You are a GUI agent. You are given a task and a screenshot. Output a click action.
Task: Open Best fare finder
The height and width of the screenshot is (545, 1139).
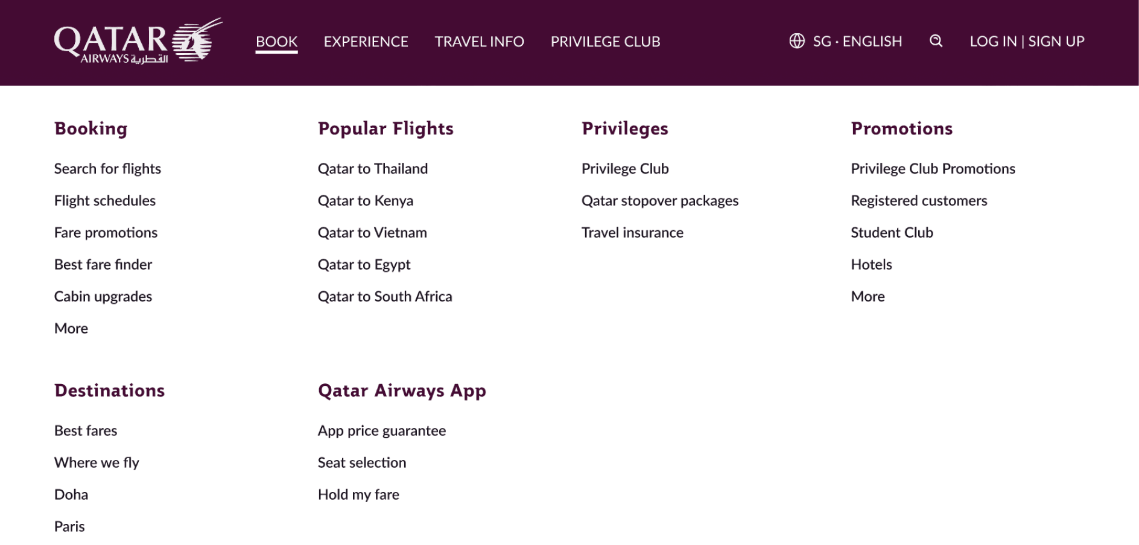(103, 265)
